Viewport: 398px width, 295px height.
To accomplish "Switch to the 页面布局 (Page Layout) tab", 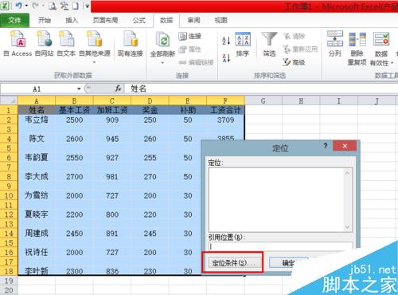I will pyautogui.click(x=105, y=20).
